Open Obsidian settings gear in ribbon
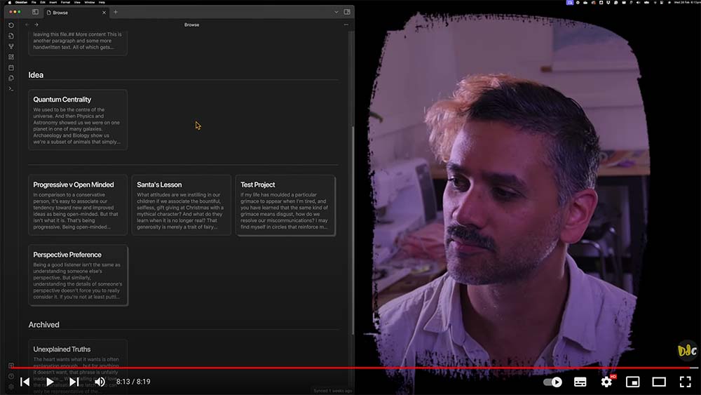This screenshot has height=395, width=701. [11, 387]
